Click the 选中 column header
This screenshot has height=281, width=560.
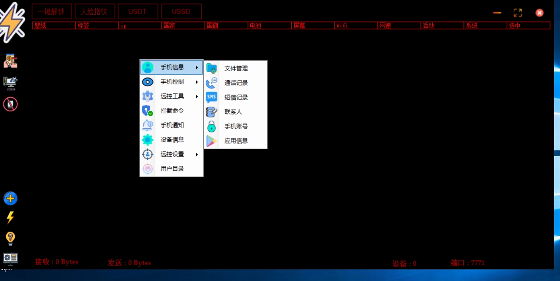(x=528, y=26)
